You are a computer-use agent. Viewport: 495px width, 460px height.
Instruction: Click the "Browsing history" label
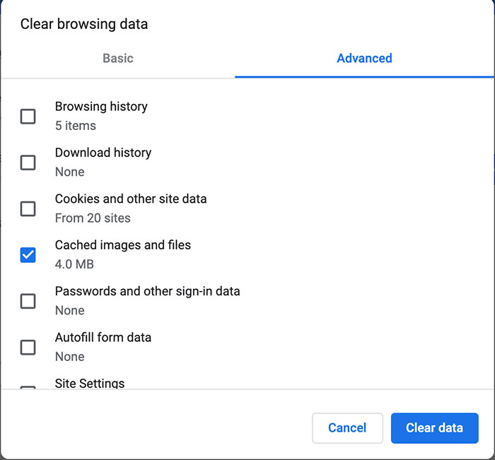click(101, 107)
